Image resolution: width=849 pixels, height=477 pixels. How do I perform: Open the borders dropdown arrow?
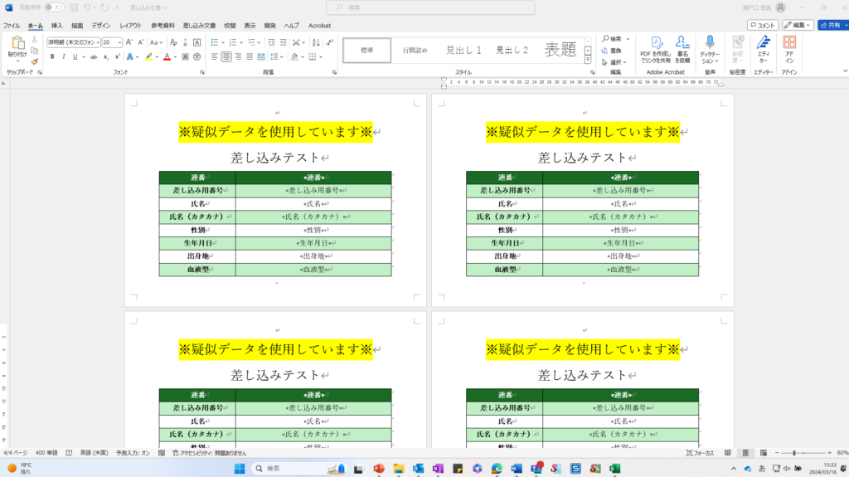[321, 57]
